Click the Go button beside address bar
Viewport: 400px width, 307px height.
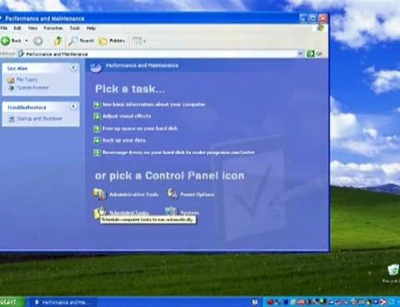coord(314,54)
